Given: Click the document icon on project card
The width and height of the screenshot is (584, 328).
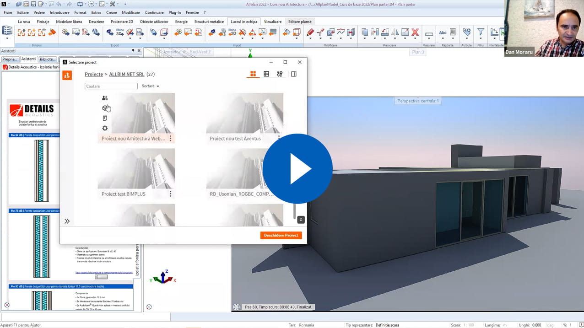Looking at the screenshot, I should (x=105, y=118).
